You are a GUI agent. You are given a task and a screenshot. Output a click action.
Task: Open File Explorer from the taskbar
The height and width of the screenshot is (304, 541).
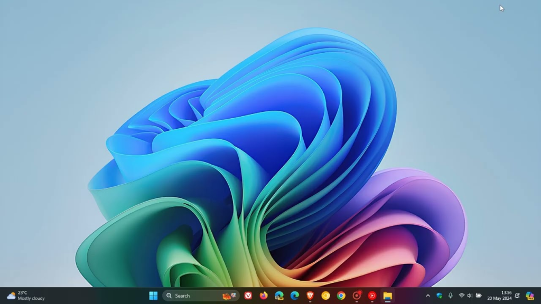pos(387,296)
